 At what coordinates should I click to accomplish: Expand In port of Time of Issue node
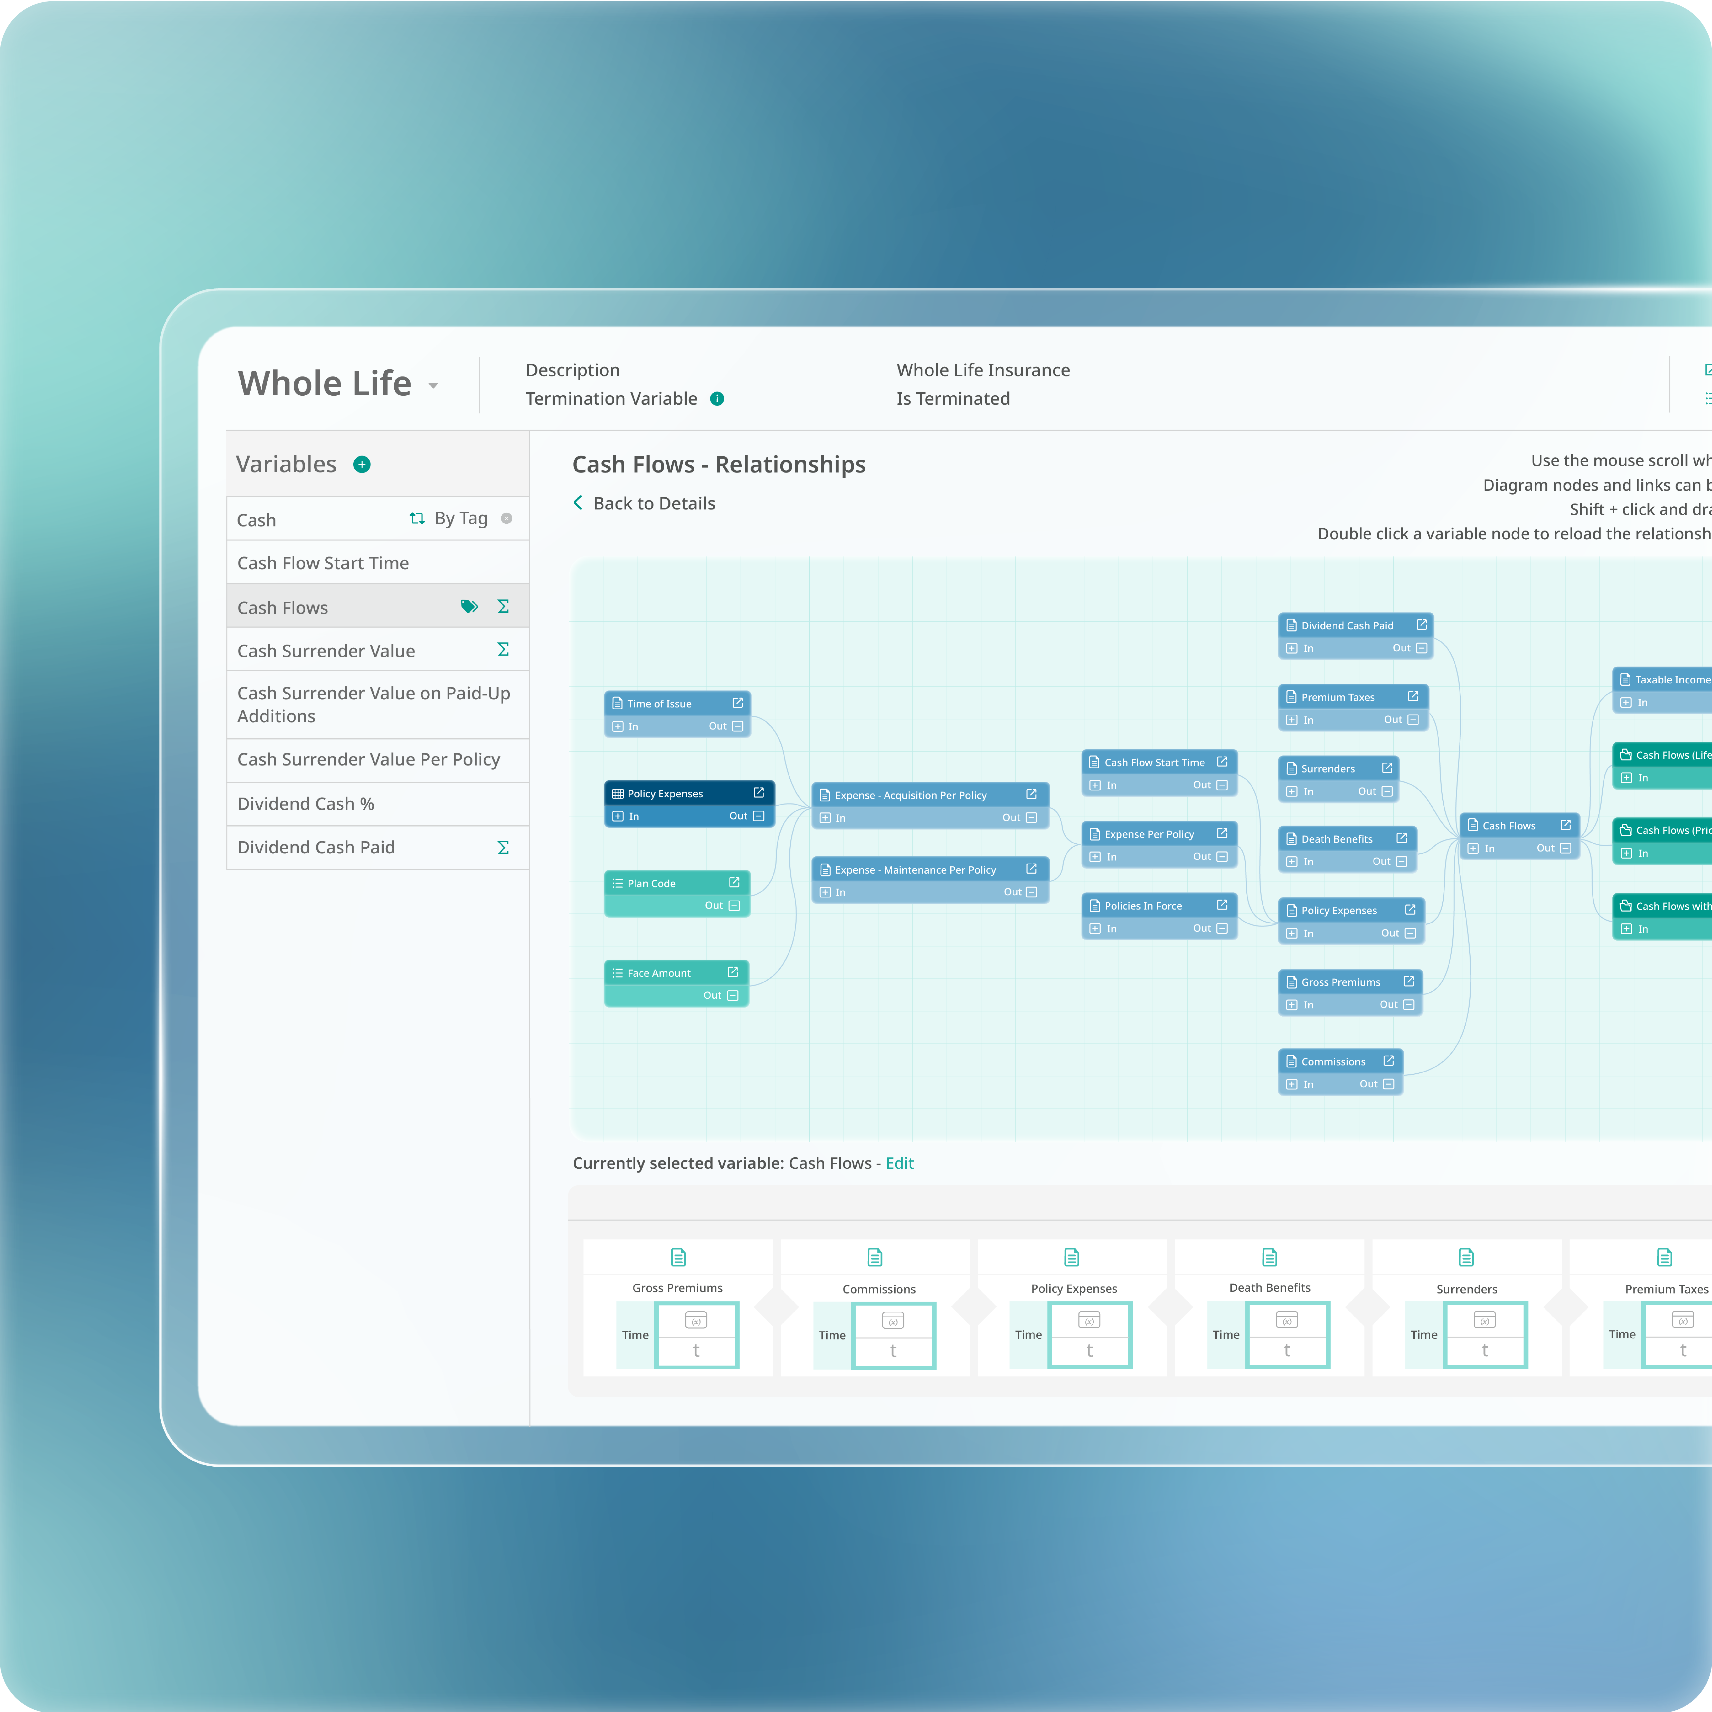pyautogui.click(x=618, y=727)
